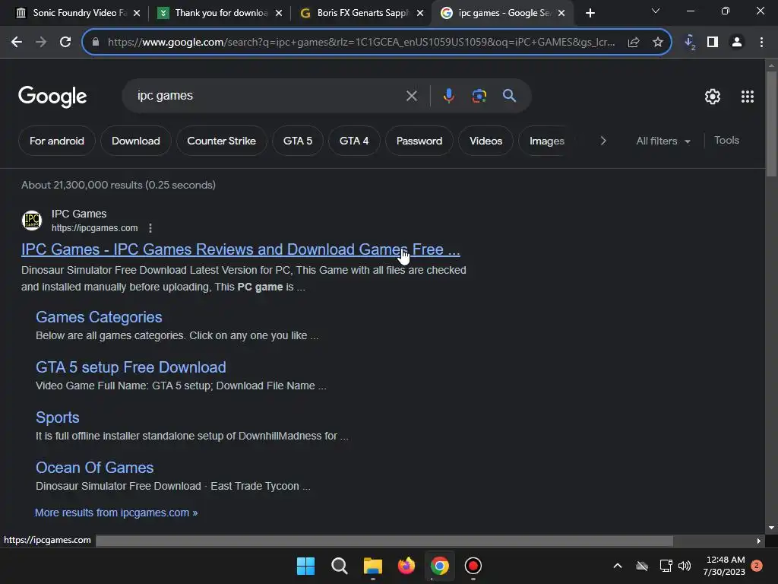Open the Chrome profile icon
The image size is (778, 584).
(x=737, y=43)
